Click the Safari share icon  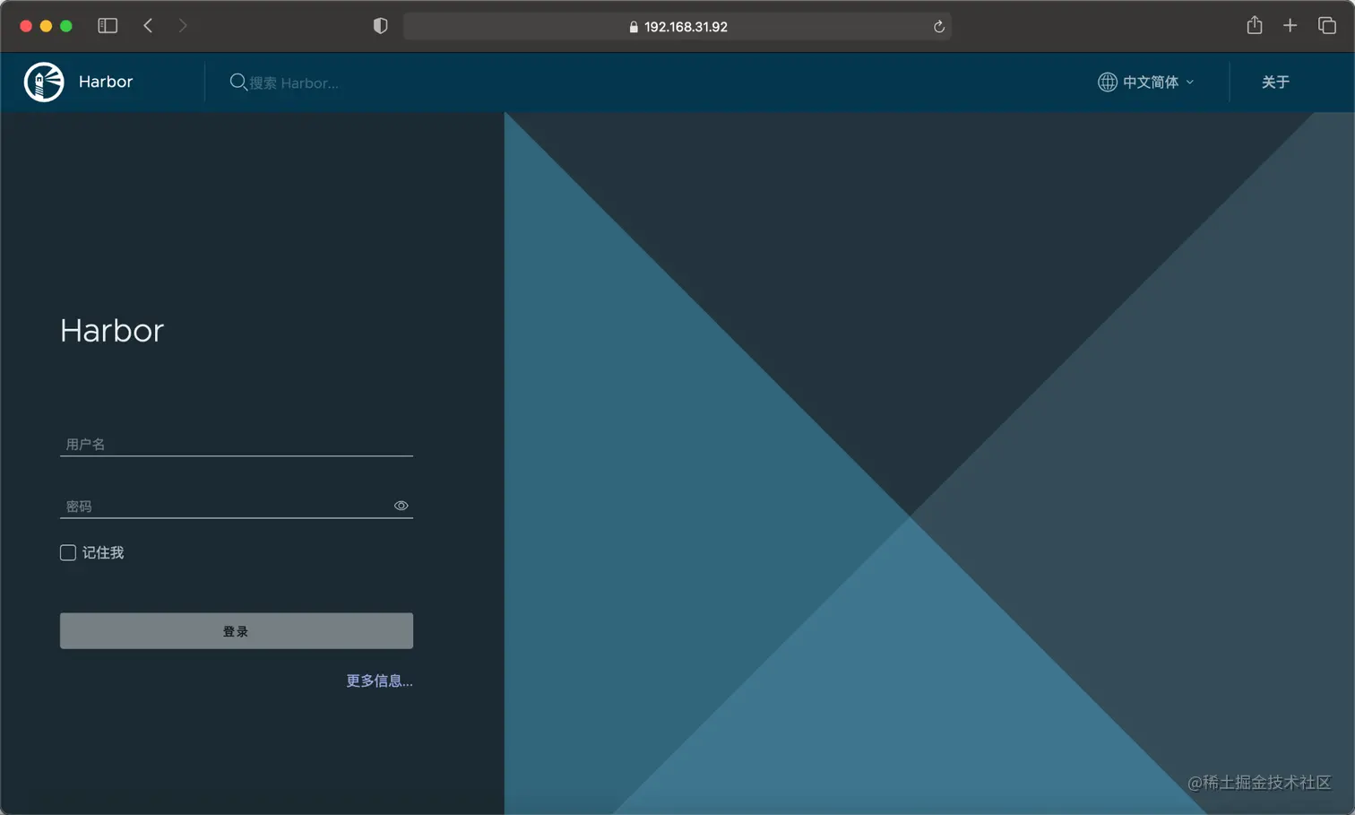tap(1255, 25)
